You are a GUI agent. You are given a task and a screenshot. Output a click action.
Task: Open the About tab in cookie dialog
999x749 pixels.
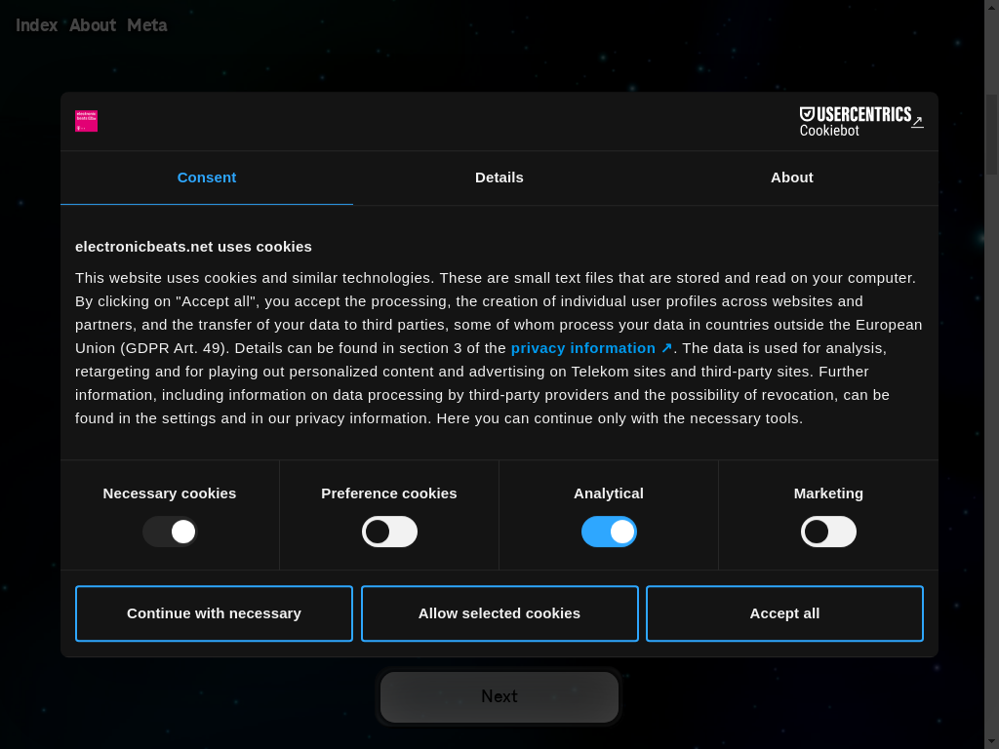click(792, 177)
